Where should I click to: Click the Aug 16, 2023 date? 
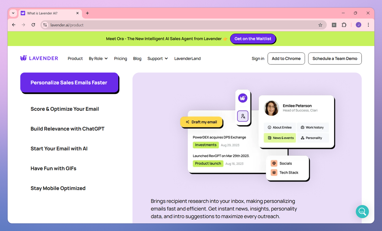coord(234,164)
